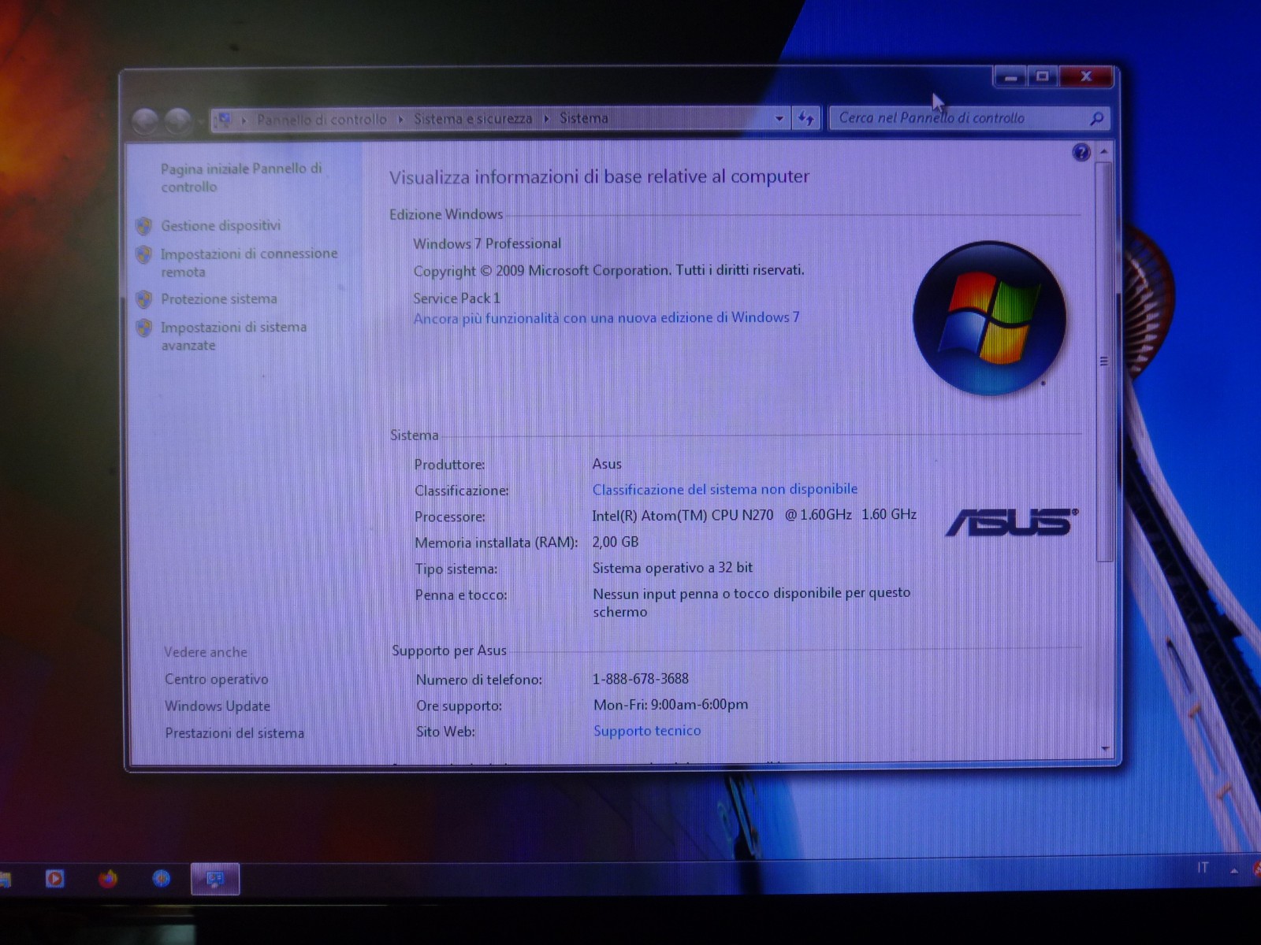The height and width of the screenshot is (945, 1261).
Task: Open the address bar history dropdown arrow
Action: (x=779, y=119)
